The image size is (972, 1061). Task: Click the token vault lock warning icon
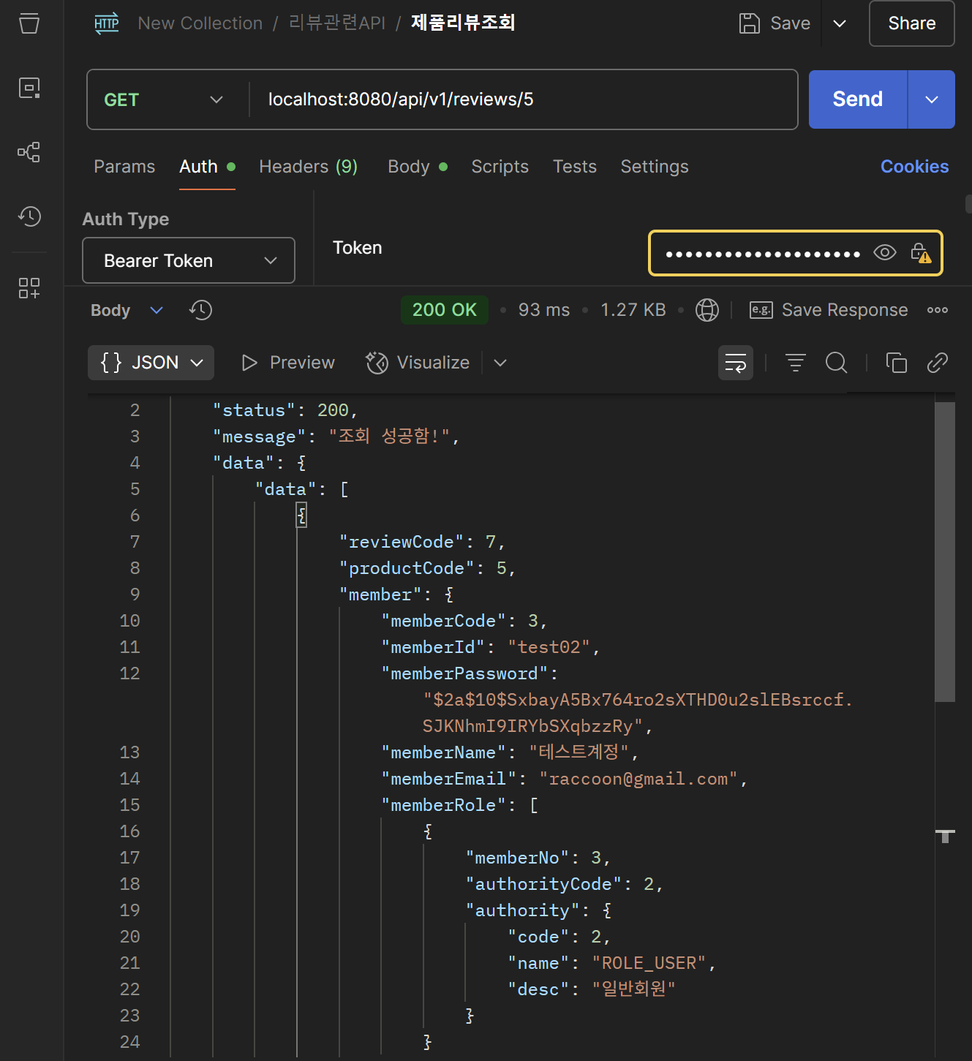tap(921, 253)
